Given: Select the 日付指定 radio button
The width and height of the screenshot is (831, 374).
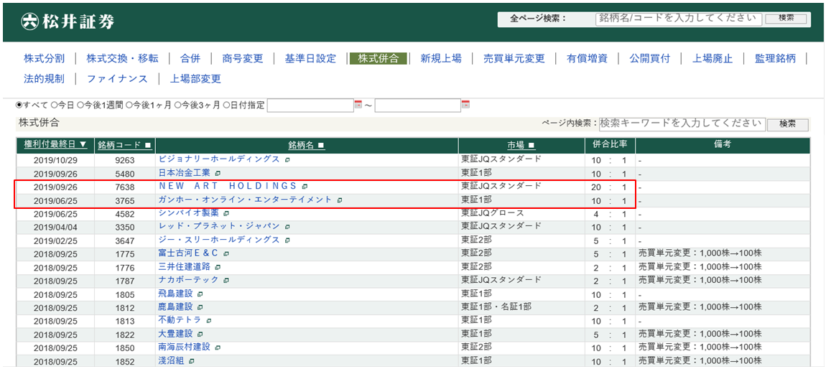Looking at the screenshot, I should coord(226,105).
